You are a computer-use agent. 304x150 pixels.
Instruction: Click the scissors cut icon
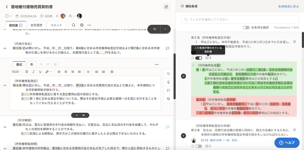tap(55, 64)
